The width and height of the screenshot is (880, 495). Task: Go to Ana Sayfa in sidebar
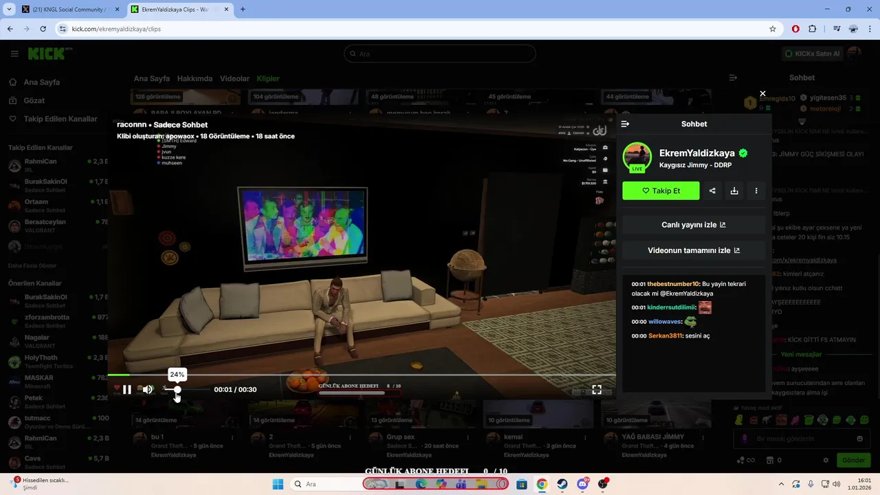coord(42,82)
